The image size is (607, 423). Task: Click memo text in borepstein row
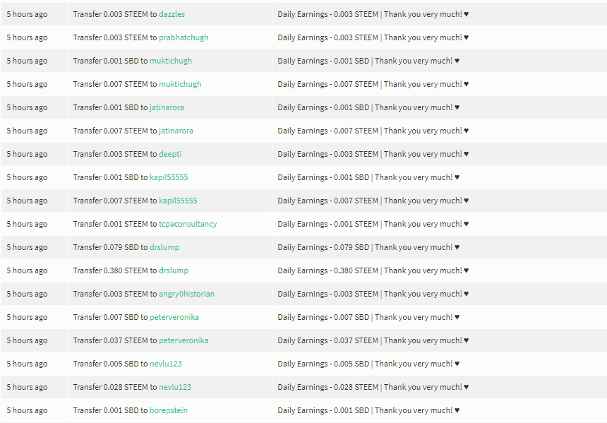tap(368, 410)
